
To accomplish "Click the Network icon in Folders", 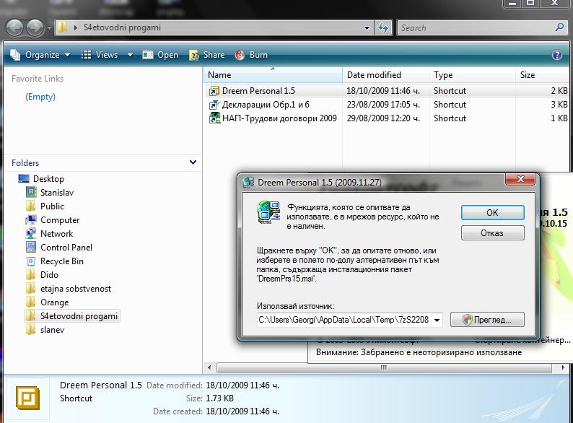I will point(31,234).
